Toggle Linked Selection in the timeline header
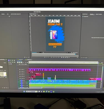Screen dimensions: 104x109 point(22,62)
